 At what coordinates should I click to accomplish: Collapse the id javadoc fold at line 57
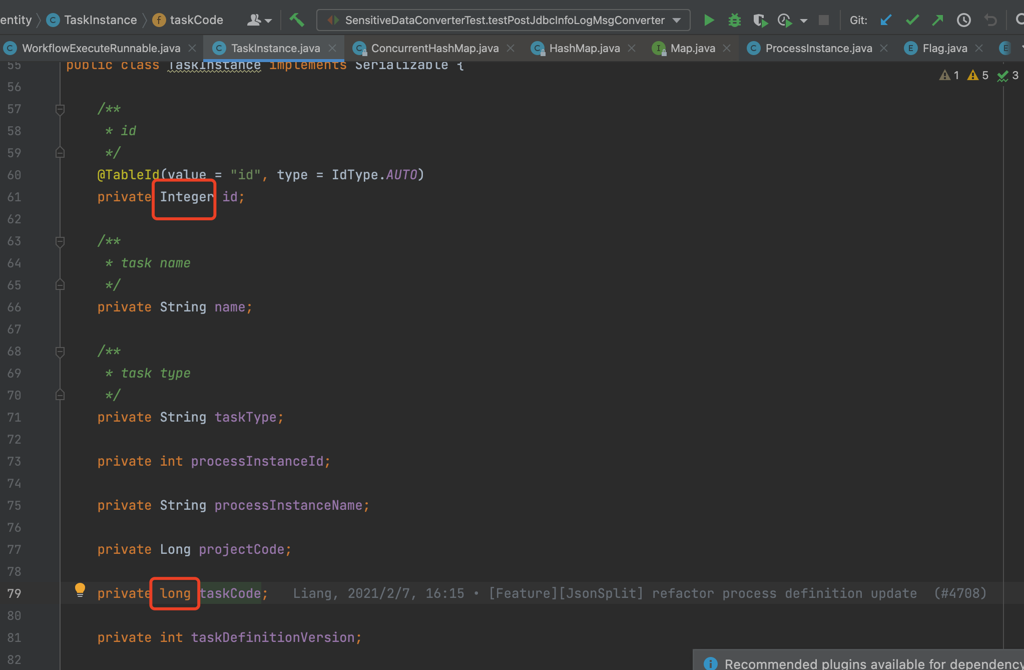(60, 109)
